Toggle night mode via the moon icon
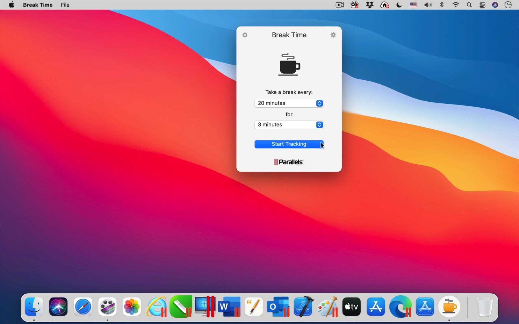The image size is (519, 324). pos(399,5)
